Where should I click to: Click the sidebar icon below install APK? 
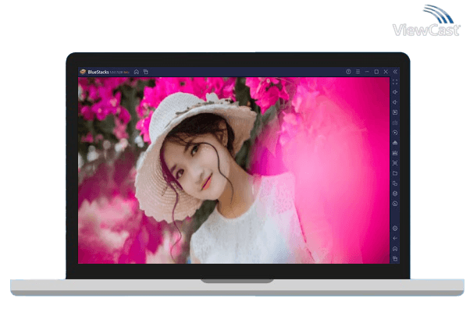pos(395,153)
